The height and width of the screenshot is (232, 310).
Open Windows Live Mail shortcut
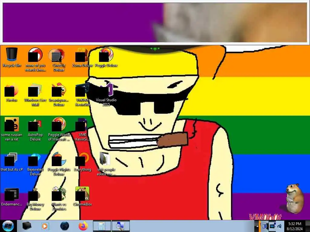[35, 95]
